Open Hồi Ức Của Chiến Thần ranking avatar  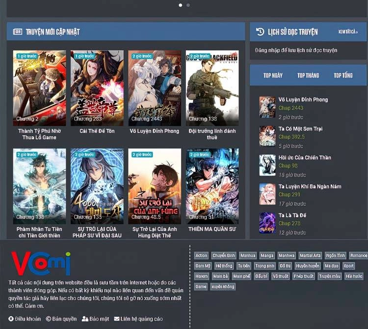click(267, 165)
